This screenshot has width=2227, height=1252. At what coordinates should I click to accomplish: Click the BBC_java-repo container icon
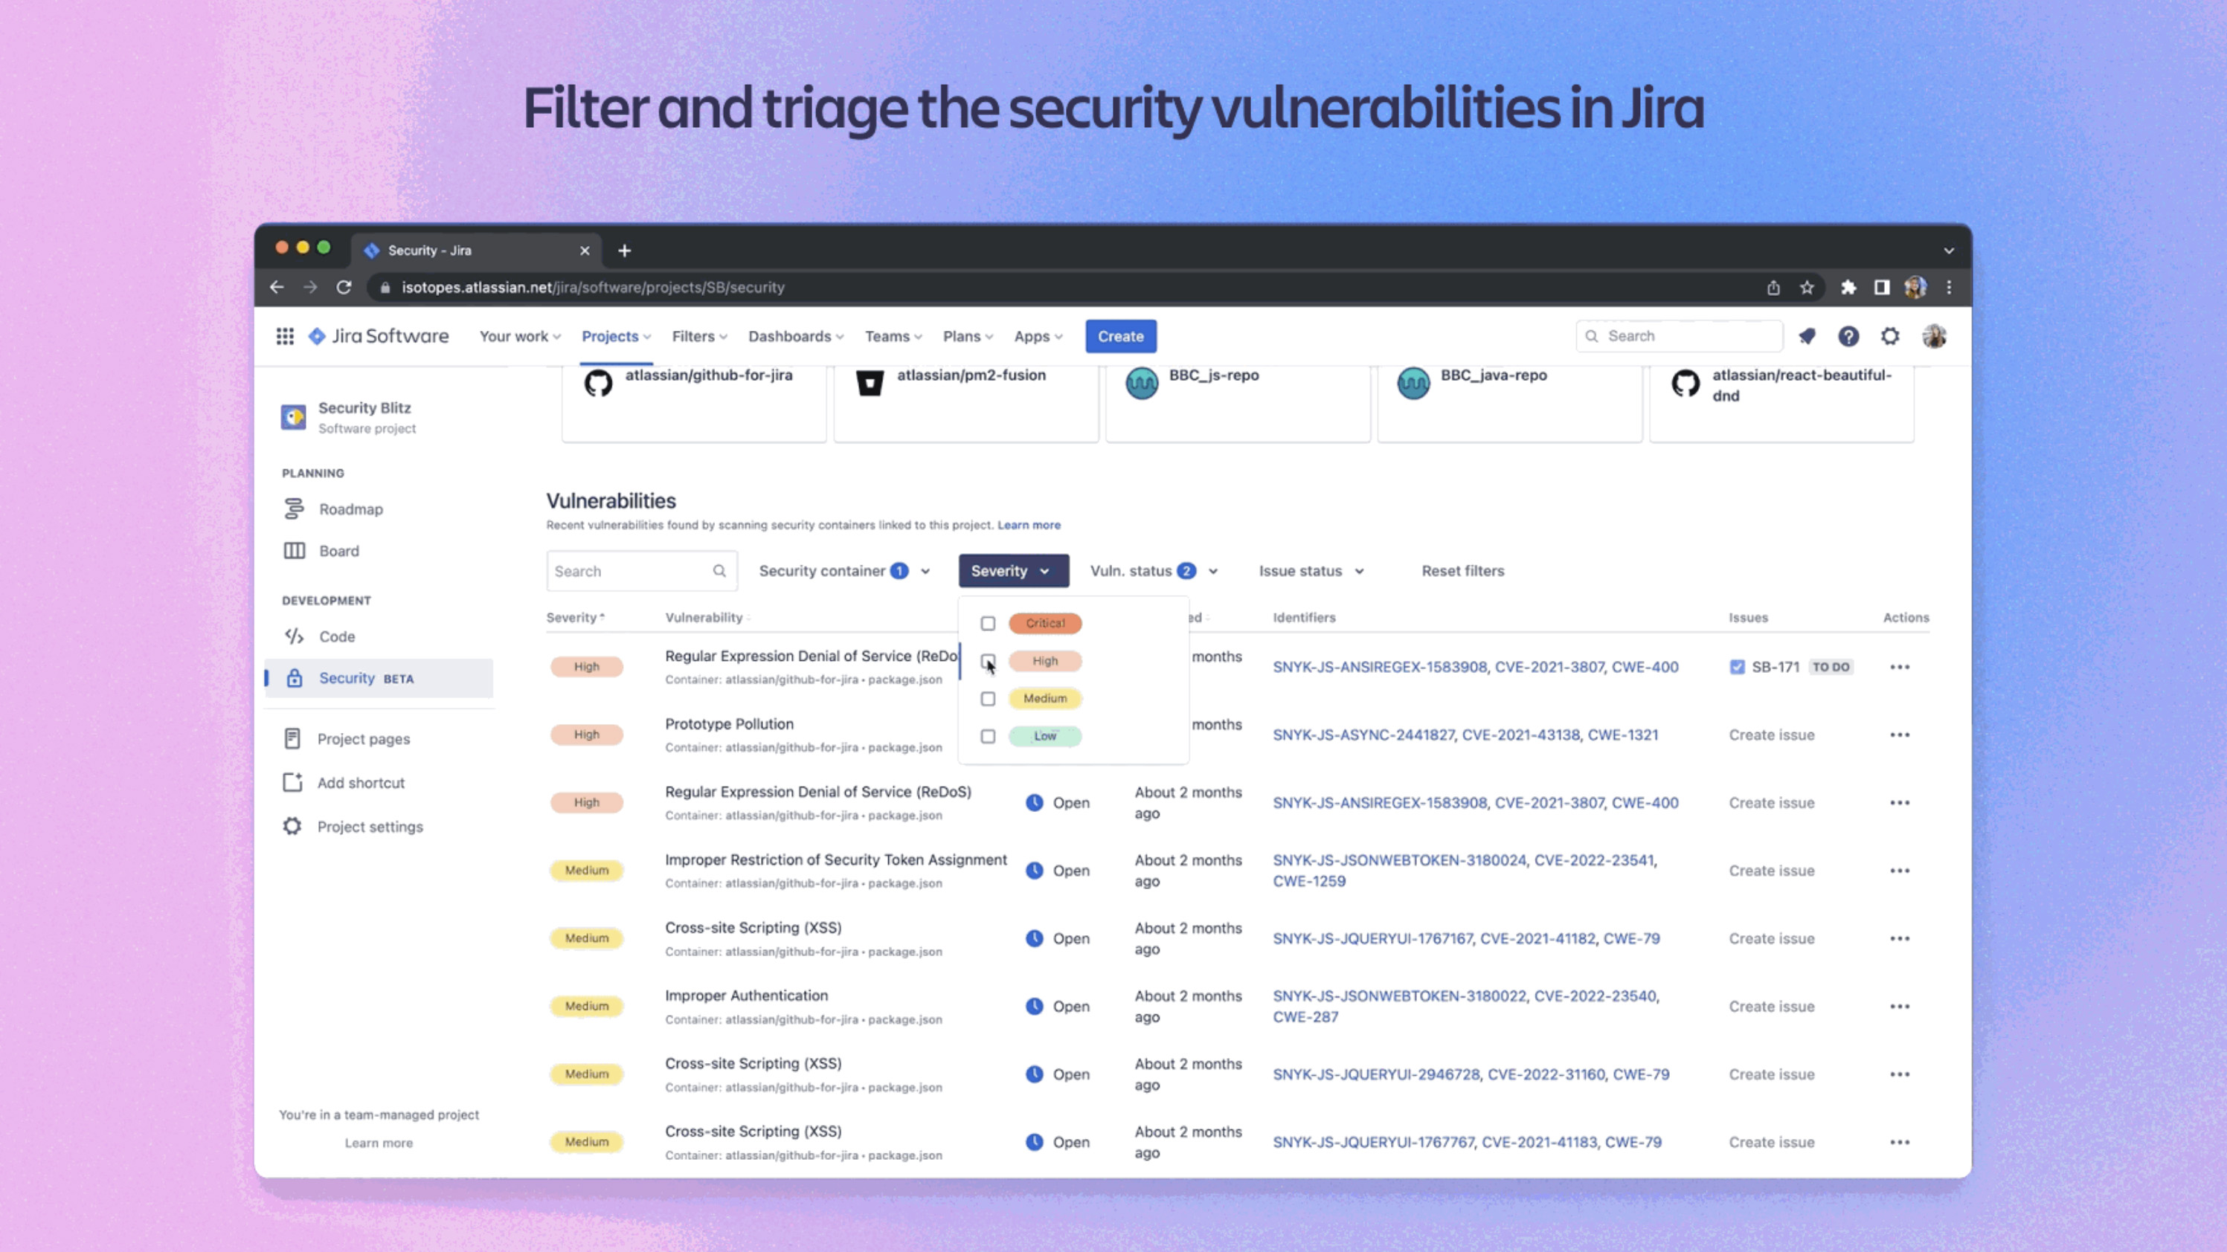point(1413,383)
